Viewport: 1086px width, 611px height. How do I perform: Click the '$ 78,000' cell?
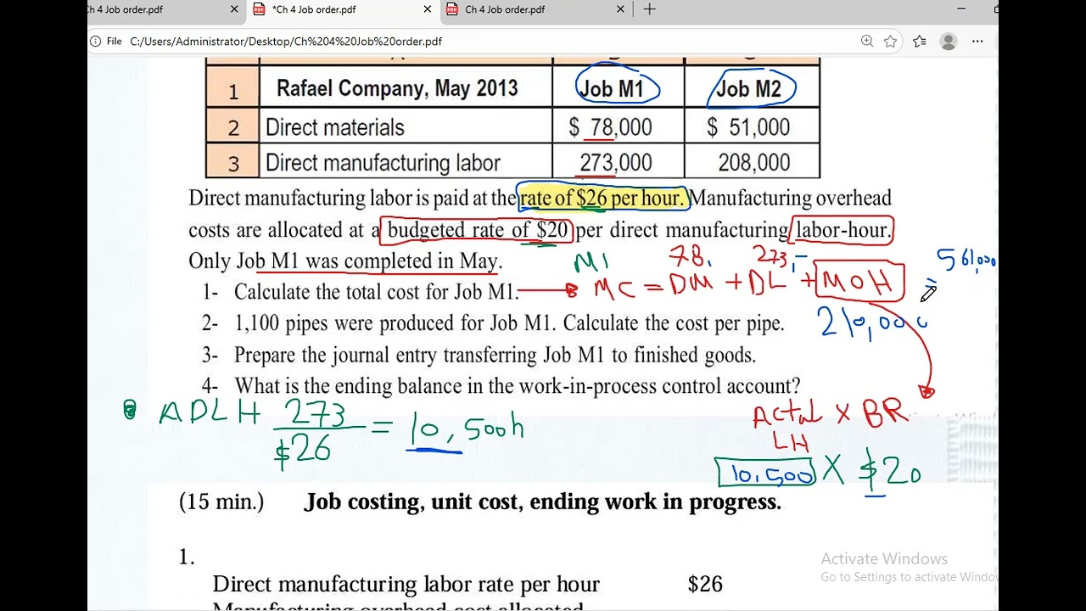click(x=611, y=127)
